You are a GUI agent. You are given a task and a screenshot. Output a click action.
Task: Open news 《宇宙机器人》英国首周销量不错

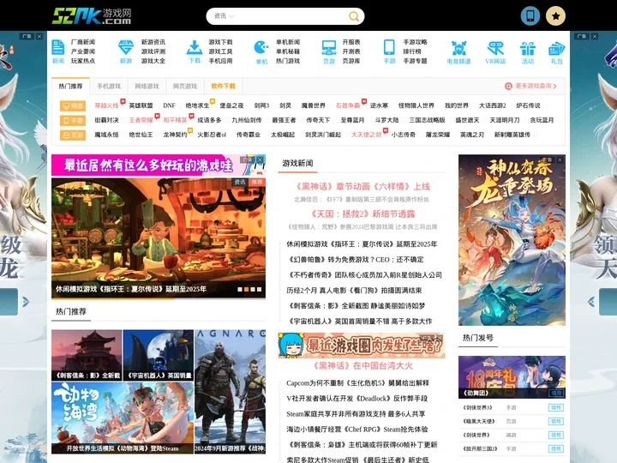(x=359, y=322)
